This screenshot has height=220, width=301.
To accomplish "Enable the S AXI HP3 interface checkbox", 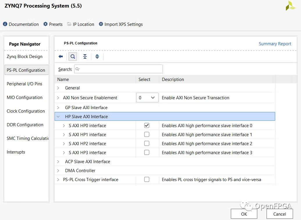I will pos(147,152).
